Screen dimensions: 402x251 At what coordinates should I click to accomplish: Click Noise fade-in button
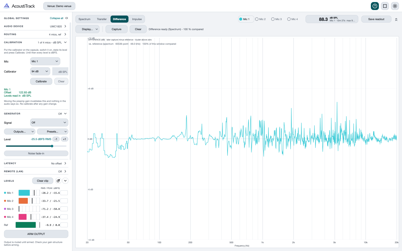click(x=36, y=153)
